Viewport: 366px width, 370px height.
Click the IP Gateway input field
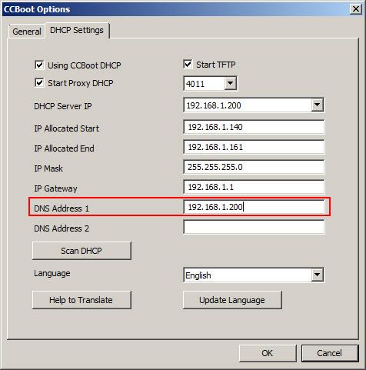(254, 187)
